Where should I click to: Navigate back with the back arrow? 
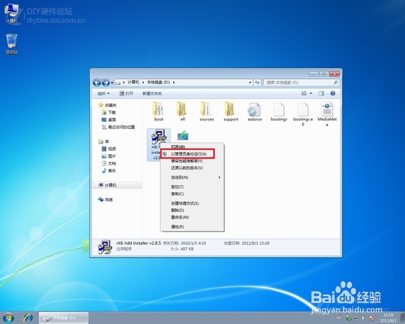[x=97, y=82]
